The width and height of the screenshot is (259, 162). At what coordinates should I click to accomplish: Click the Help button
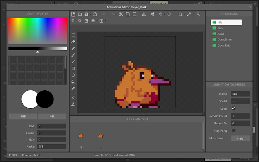[x=240, y=139]
